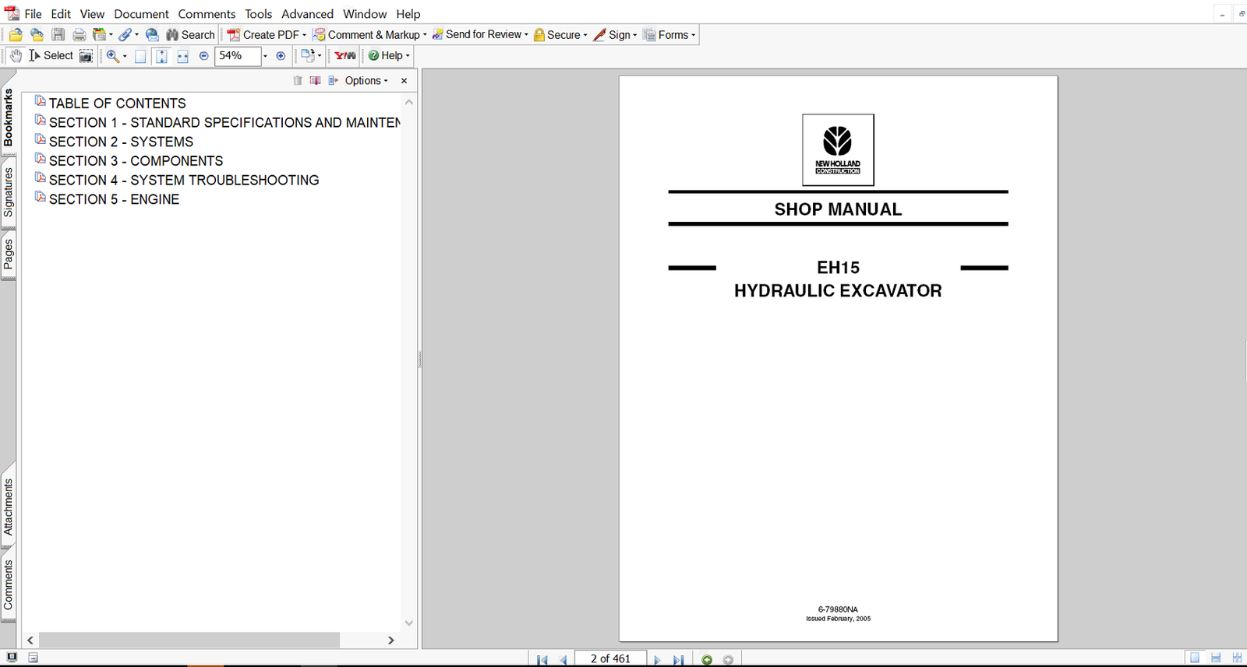Click the Print icon
Screen dimensions: 1247x667
pyautogui.click(x=79, y=35)
